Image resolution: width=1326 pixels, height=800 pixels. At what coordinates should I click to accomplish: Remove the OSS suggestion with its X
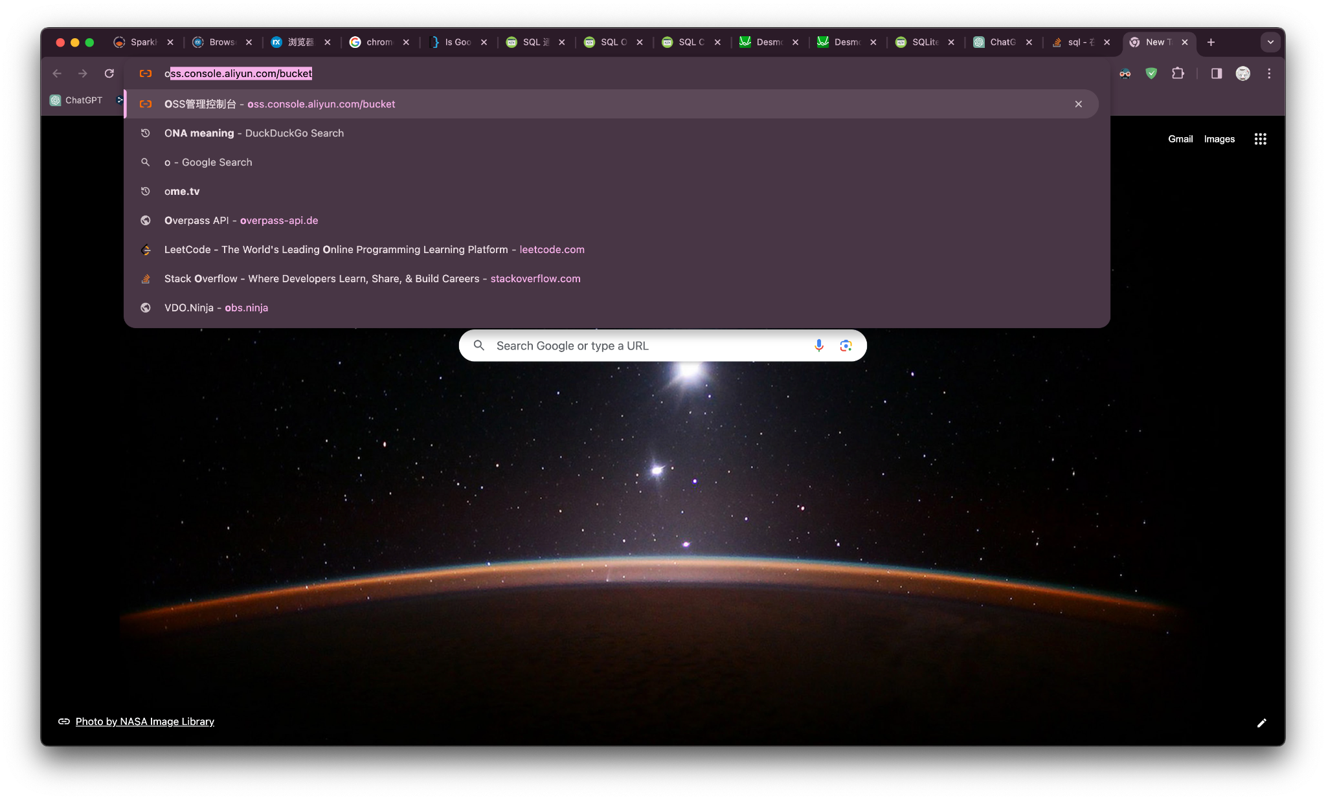1078,104
